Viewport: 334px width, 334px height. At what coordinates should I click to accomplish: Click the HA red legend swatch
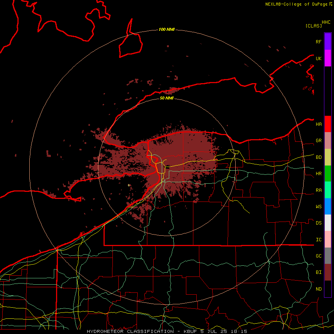tap(328, 124)
